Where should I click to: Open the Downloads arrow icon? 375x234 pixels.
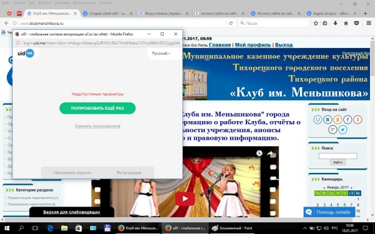(x=335, y=23)
